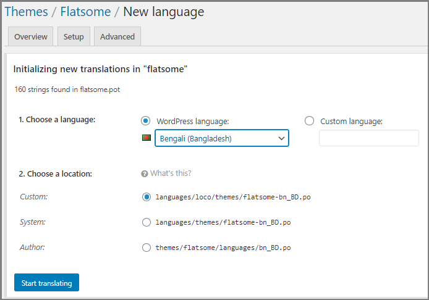The height and width of the screenshot is (300, 429).
Task: Click the path languages/themes/flatsome-bn_BD.po
Action: 223,222
